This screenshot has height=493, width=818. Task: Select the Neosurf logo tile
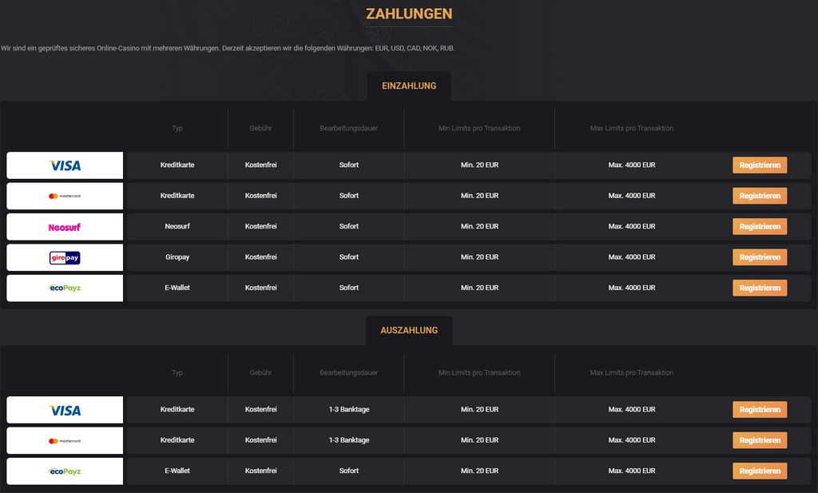(65, 227)
